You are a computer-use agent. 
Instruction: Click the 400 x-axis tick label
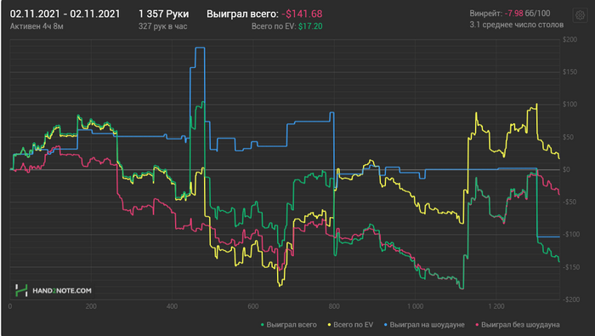point(172,306)
